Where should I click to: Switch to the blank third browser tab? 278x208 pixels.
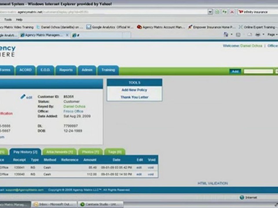pyautogui.click(x=97, y=35)
